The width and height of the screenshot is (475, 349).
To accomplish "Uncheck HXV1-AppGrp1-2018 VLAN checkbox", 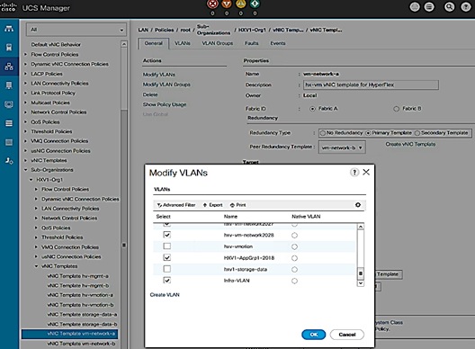I will point(167,257).
